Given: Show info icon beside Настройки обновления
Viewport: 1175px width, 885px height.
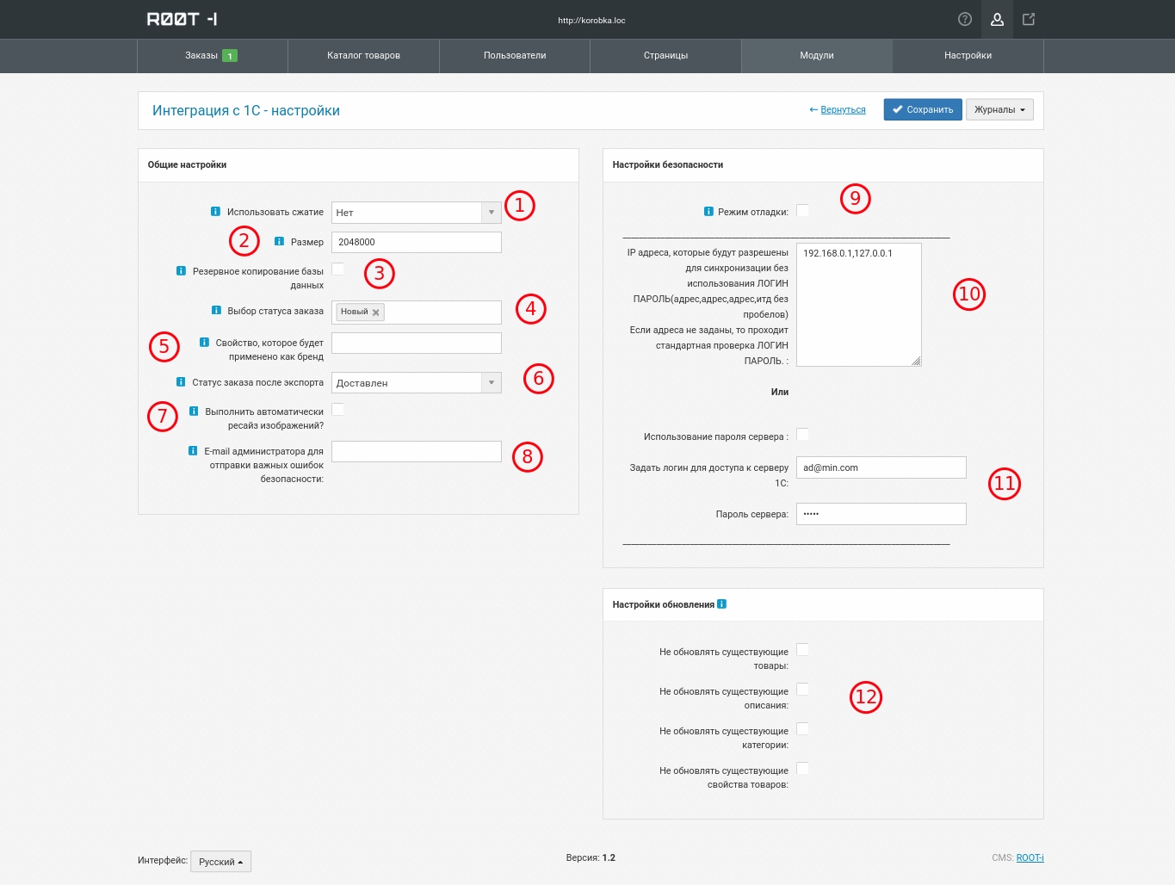Looking at the screenshot, I should [721, 603].
